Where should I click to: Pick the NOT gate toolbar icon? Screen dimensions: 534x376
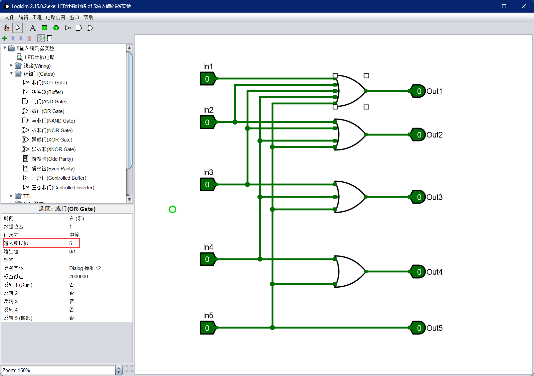click(68, 28)
